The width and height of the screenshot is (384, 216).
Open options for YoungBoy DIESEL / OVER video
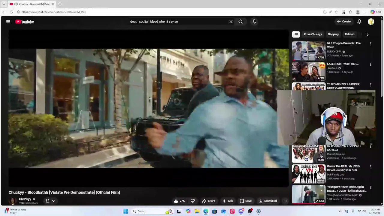371,187
